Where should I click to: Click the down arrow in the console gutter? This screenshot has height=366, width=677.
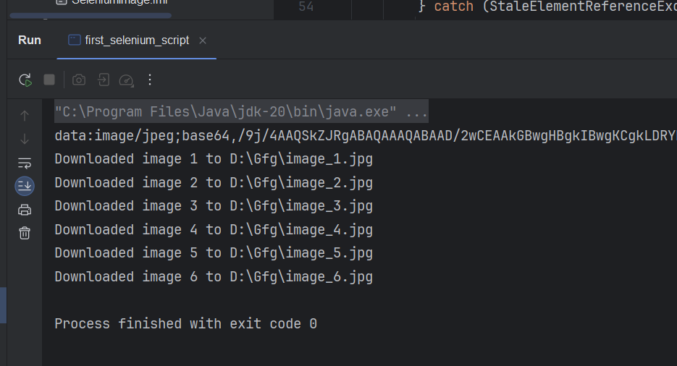(x=25, y=138)
